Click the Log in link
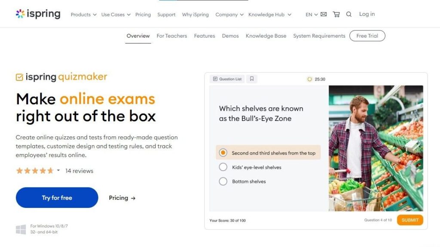The height and width of the screenshot is (247, 440). click(x=367, y=14)
